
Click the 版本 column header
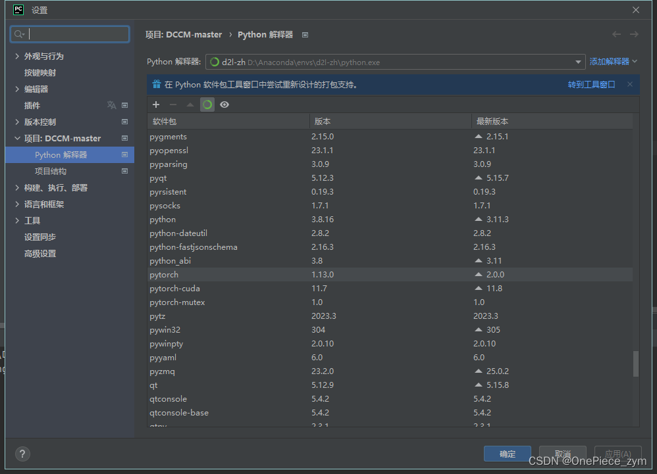click(390, 122)
